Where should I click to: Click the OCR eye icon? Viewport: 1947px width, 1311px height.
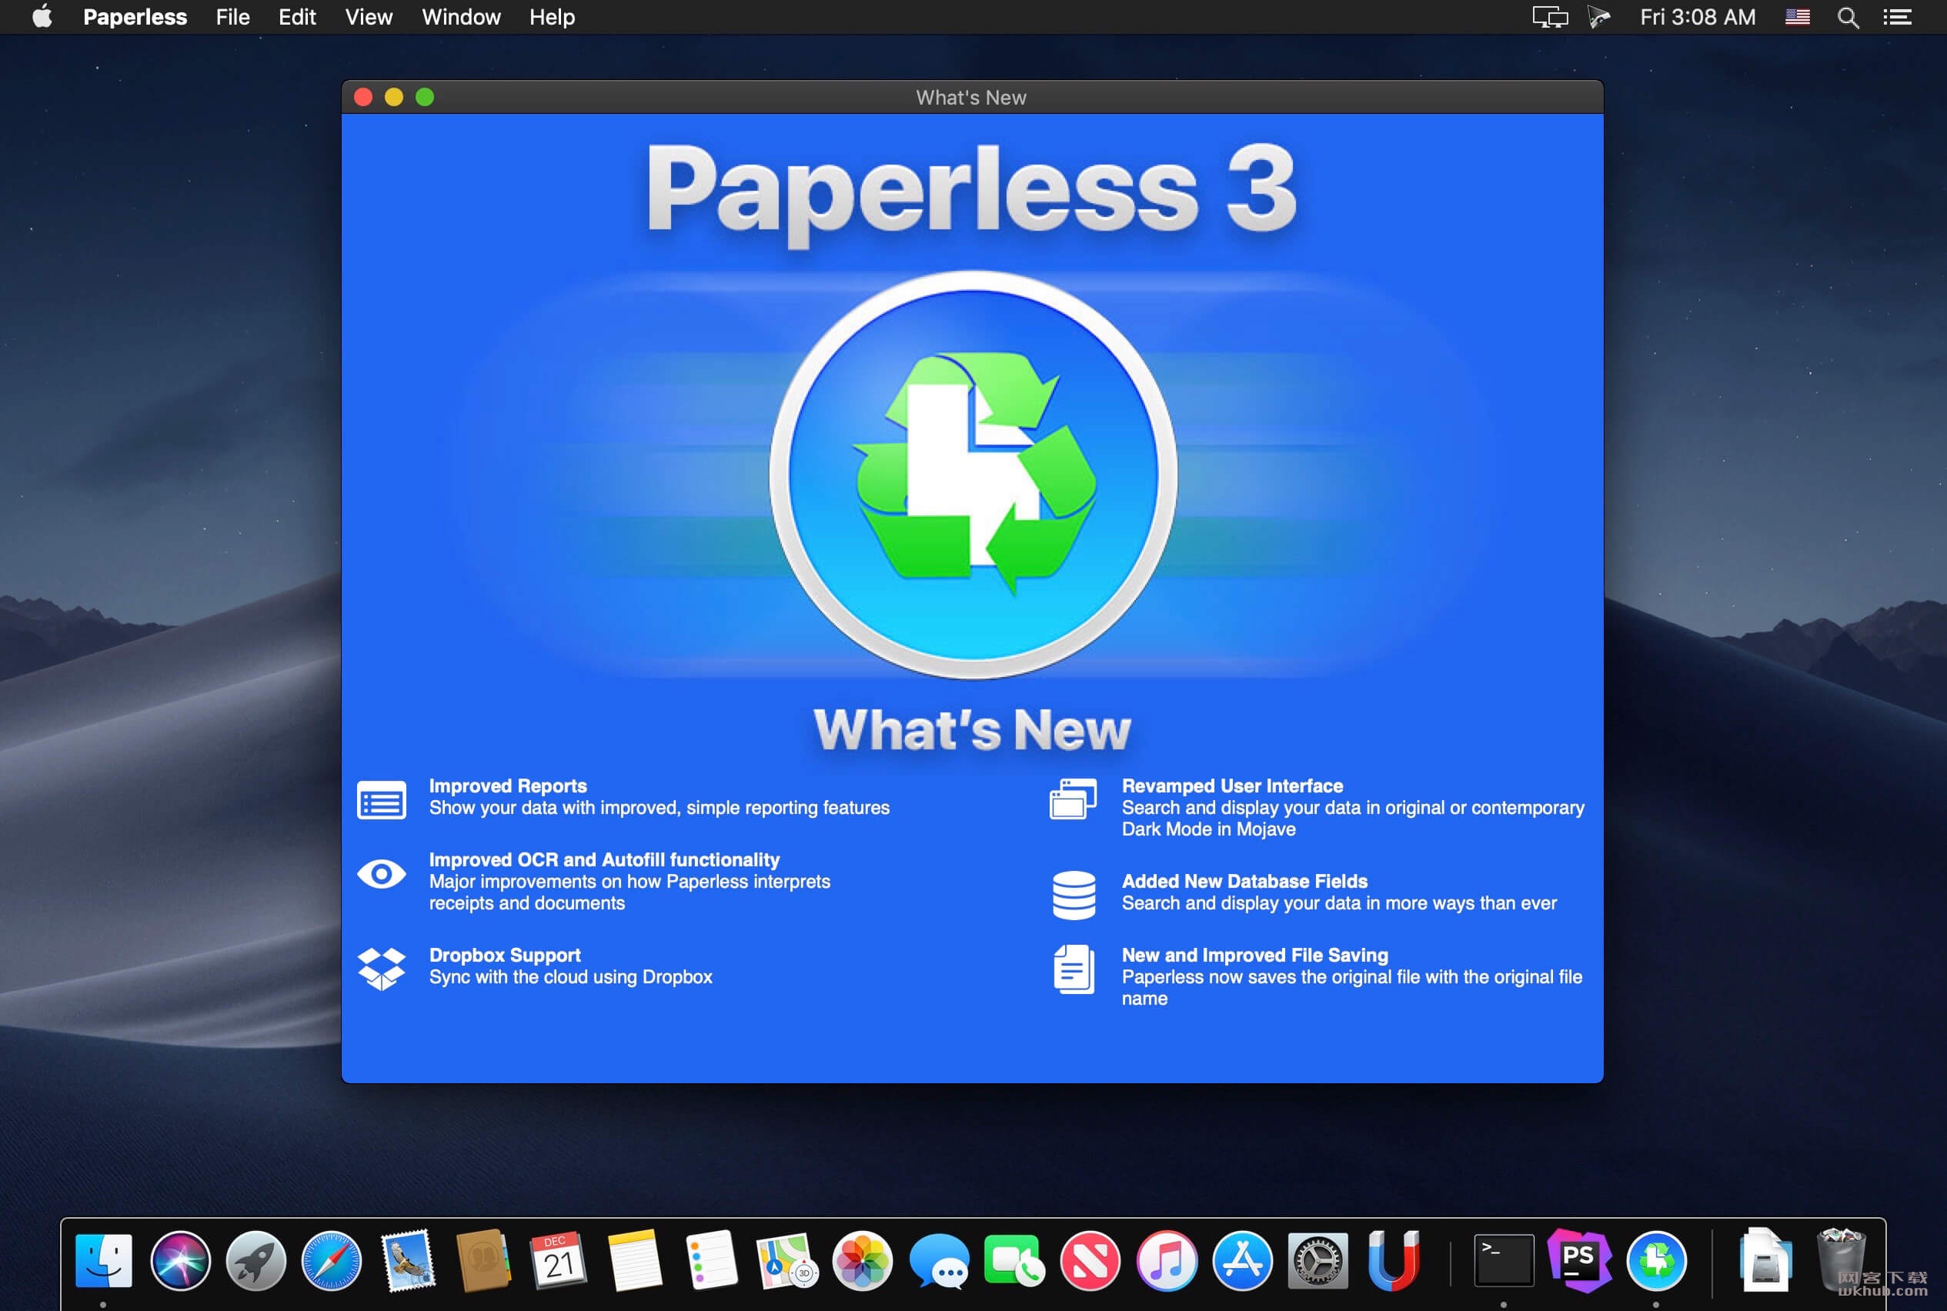click(x=382, y=874)
